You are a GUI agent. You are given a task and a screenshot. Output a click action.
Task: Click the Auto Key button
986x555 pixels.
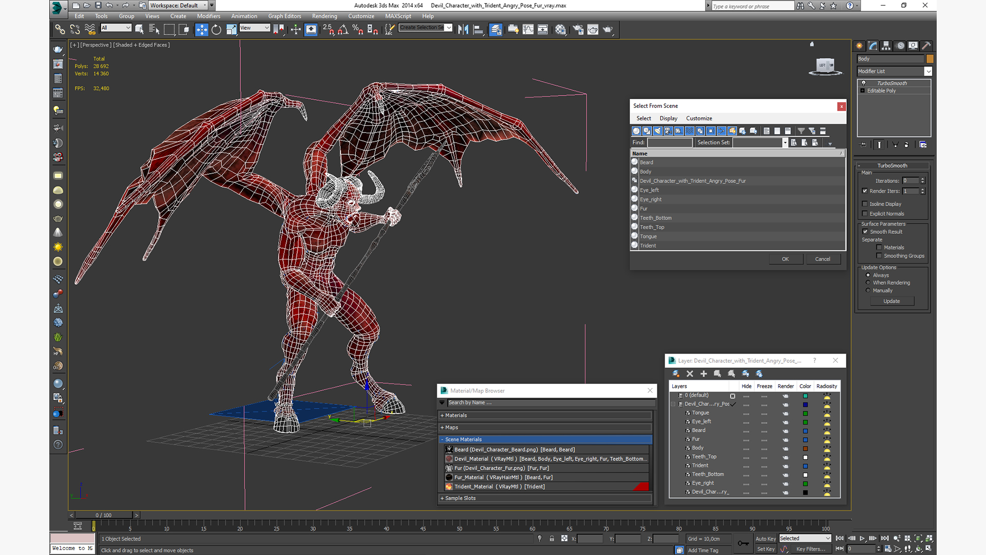pos(765,539)
